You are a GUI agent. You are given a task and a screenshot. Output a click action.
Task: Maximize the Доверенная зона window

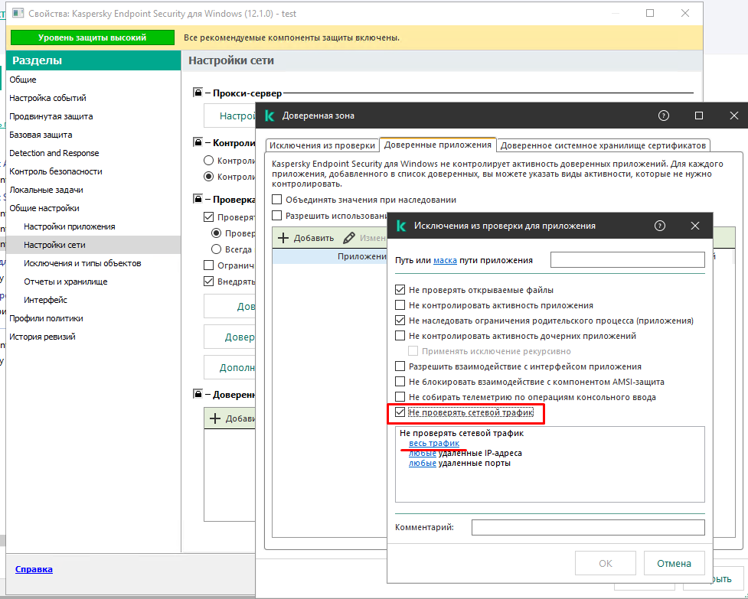pos(699,116)
